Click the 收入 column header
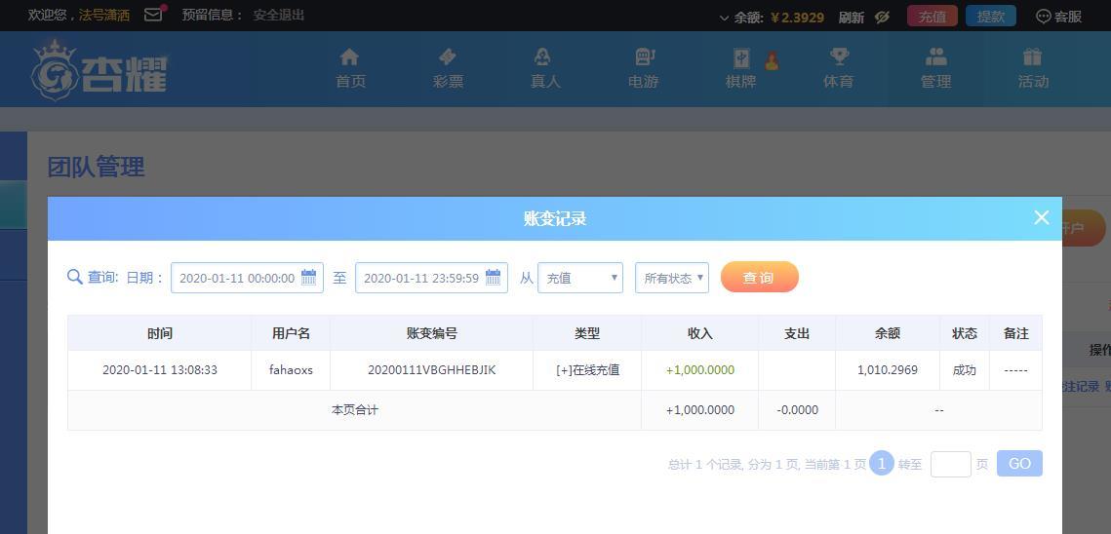 pyautogui.click(x=699, y=333)
